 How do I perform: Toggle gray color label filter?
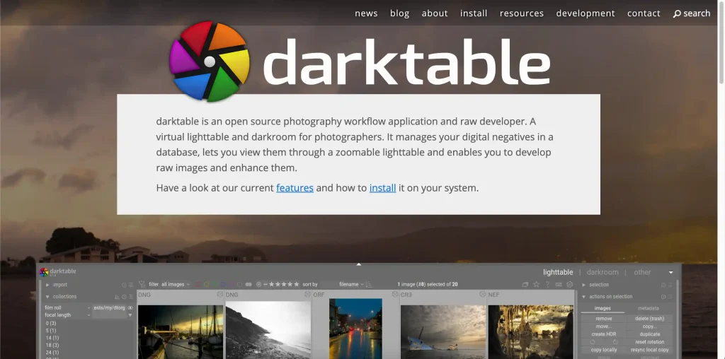pos(239,285)
